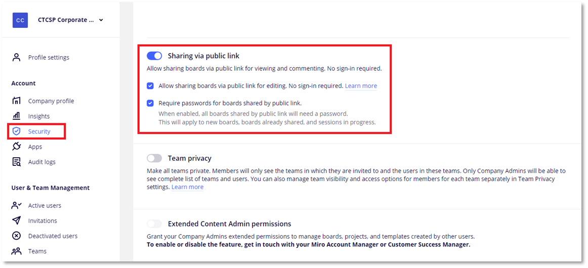Click the bold Miro Account Manager notice text

(x=308, y=245)
